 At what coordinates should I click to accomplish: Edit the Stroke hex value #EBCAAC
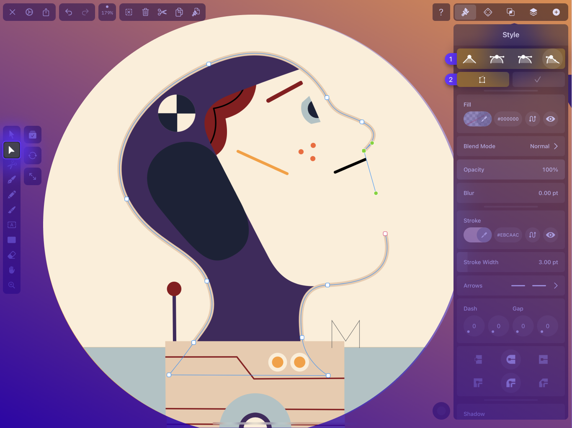(508, 235)
